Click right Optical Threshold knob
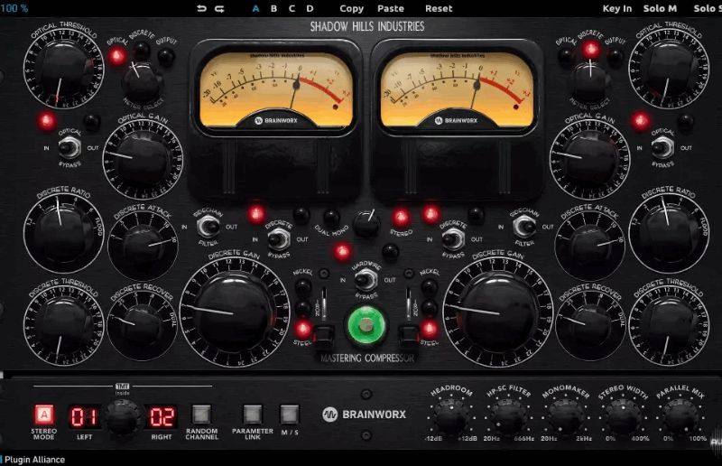 (x=669, y=70)
